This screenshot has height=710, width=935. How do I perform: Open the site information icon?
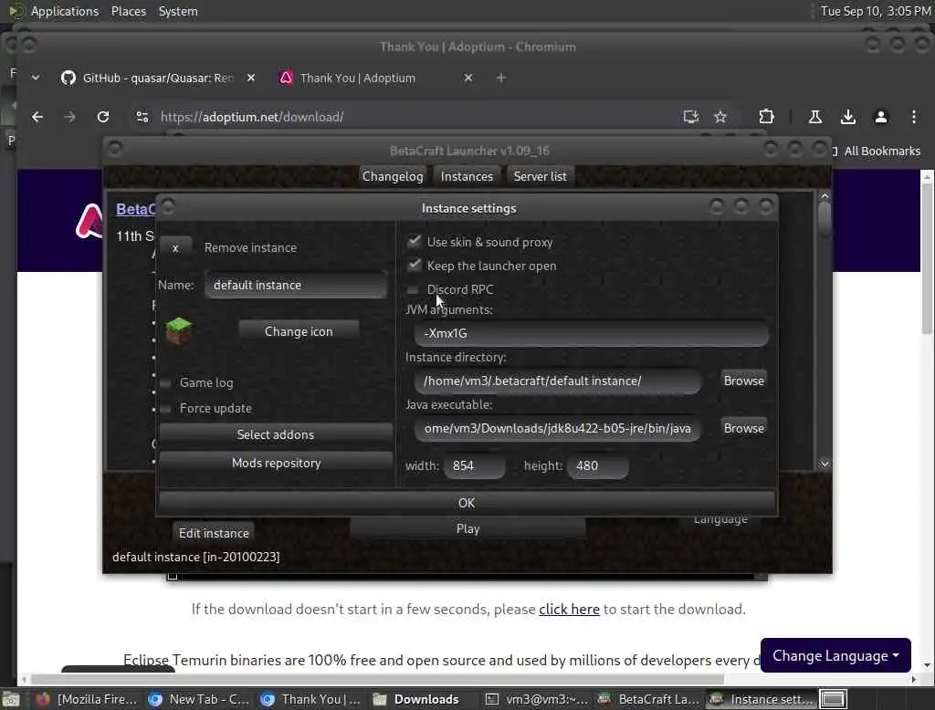[x=142, y=117]
